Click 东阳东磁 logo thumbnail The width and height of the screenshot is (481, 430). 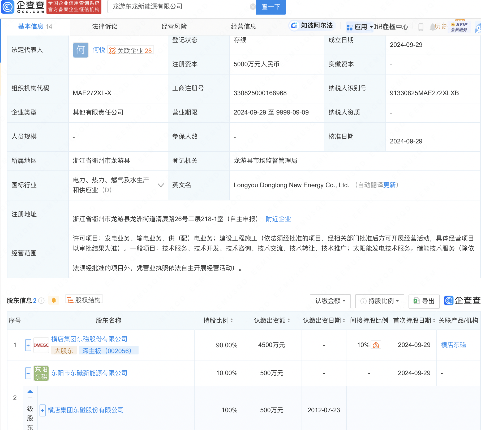tap(41, 373)
